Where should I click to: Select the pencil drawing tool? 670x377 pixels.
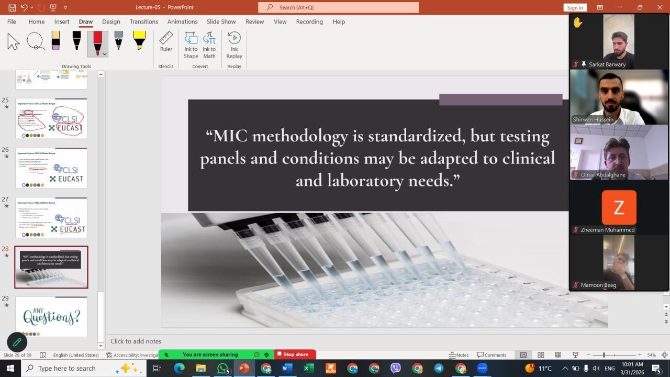click(x=118, y=41)
